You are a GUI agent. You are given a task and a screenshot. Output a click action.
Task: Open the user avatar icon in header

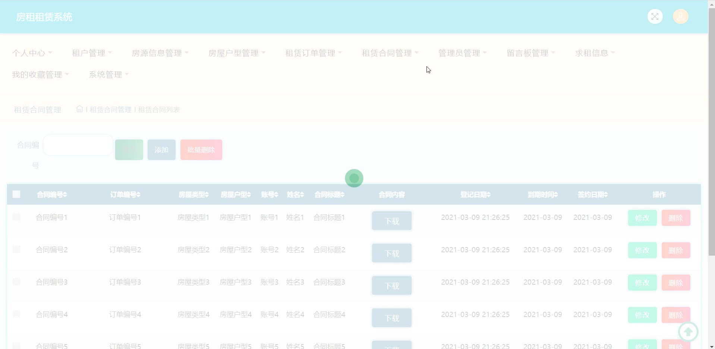[x=681, y=16]
